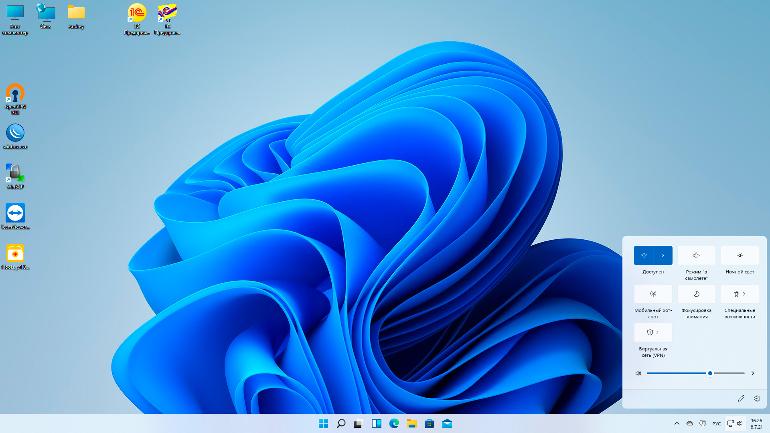Expand the Wi-Fi networks list chevron
Image resolution: width=770 pixels, height=433 pixels.
point(663,255)
